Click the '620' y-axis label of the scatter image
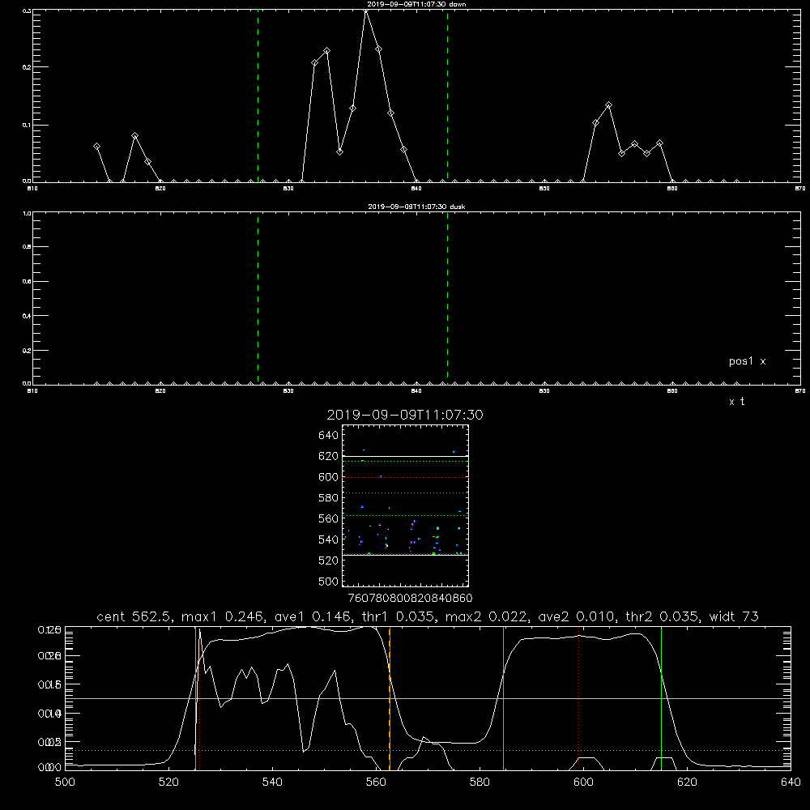Viewport: 810px width, 810px height. coord(329,456)
